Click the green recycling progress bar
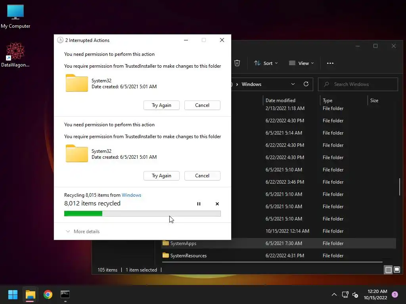The height and width of the screenshot is (304, 406). pyautogui.click(x=142, y=213)
